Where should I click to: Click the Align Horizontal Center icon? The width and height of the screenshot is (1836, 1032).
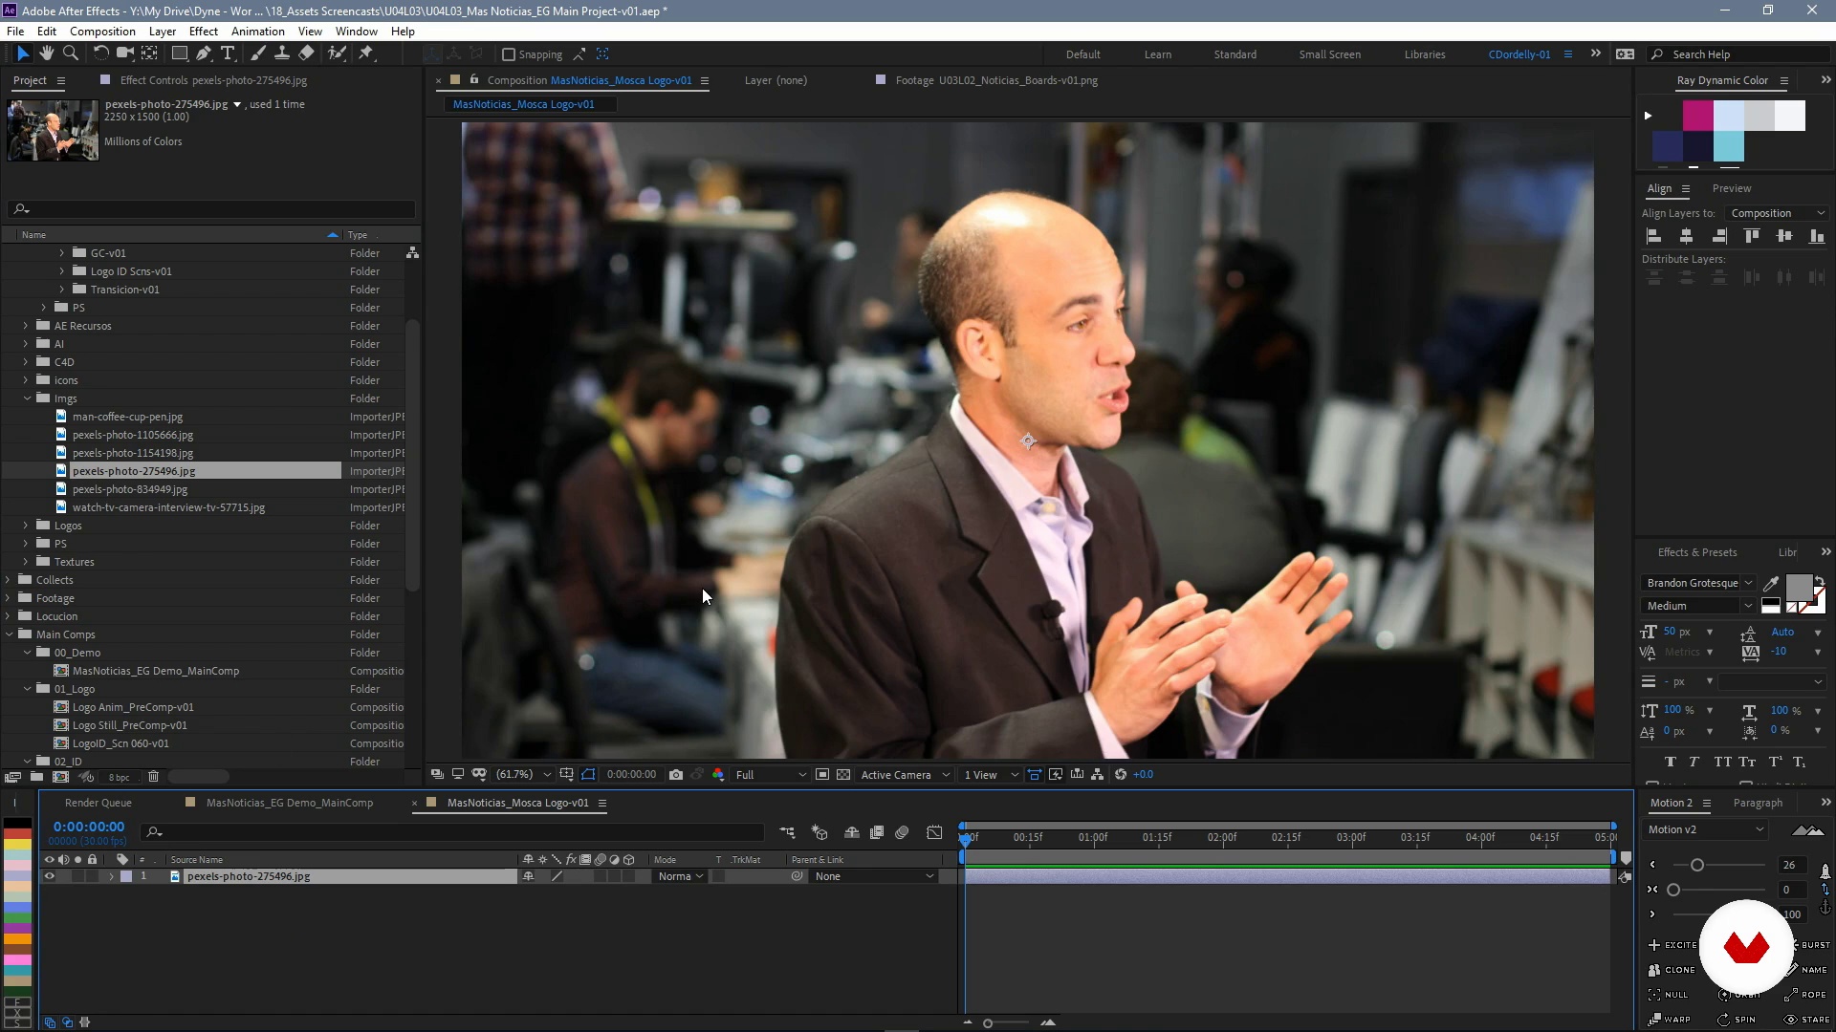1686,236
